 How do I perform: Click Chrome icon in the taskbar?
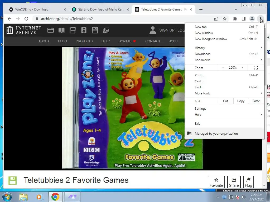click(x=55, y=197)
